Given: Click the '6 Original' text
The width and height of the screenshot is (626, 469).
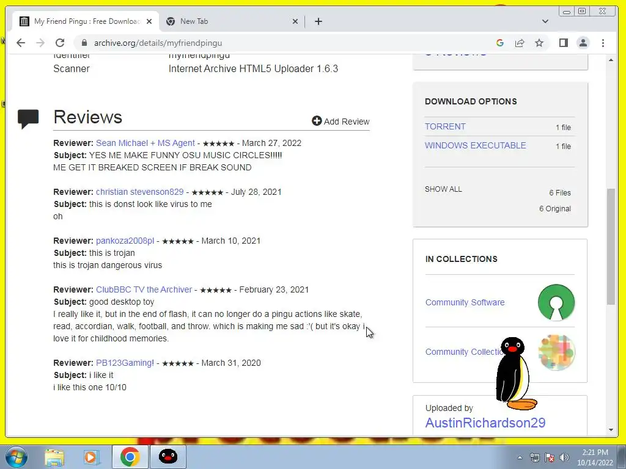Looking at the screenshot, I should click(x=555, y=209).
